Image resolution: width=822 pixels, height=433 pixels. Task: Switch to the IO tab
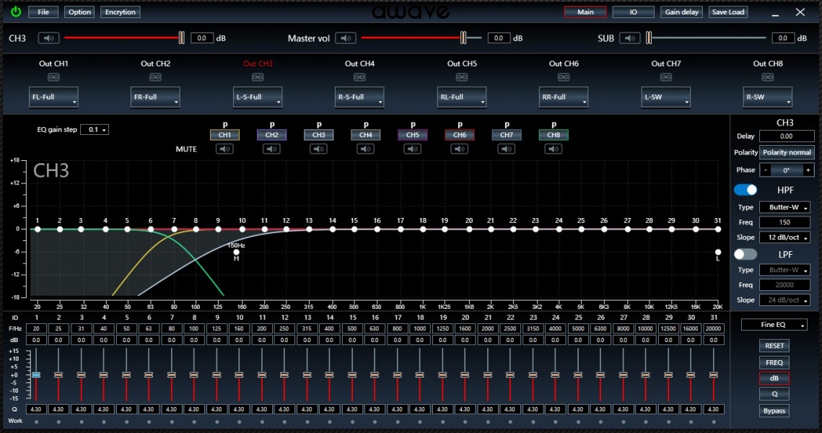(x=633, y=12)
